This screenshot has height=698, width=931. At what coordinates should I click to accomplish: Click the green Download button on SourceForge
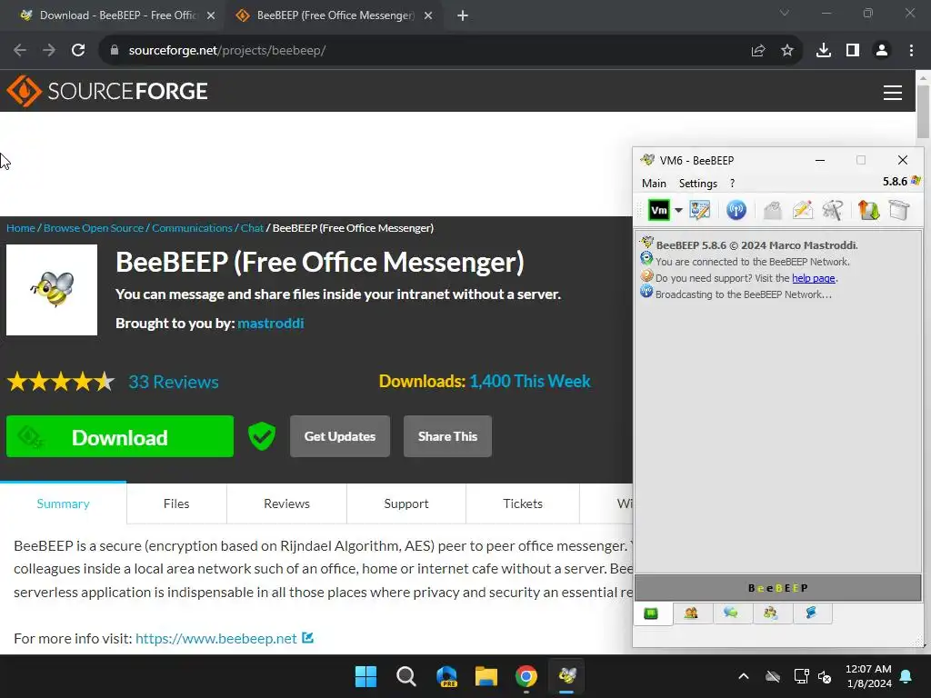pyautogui.click(x=120, y=436)
